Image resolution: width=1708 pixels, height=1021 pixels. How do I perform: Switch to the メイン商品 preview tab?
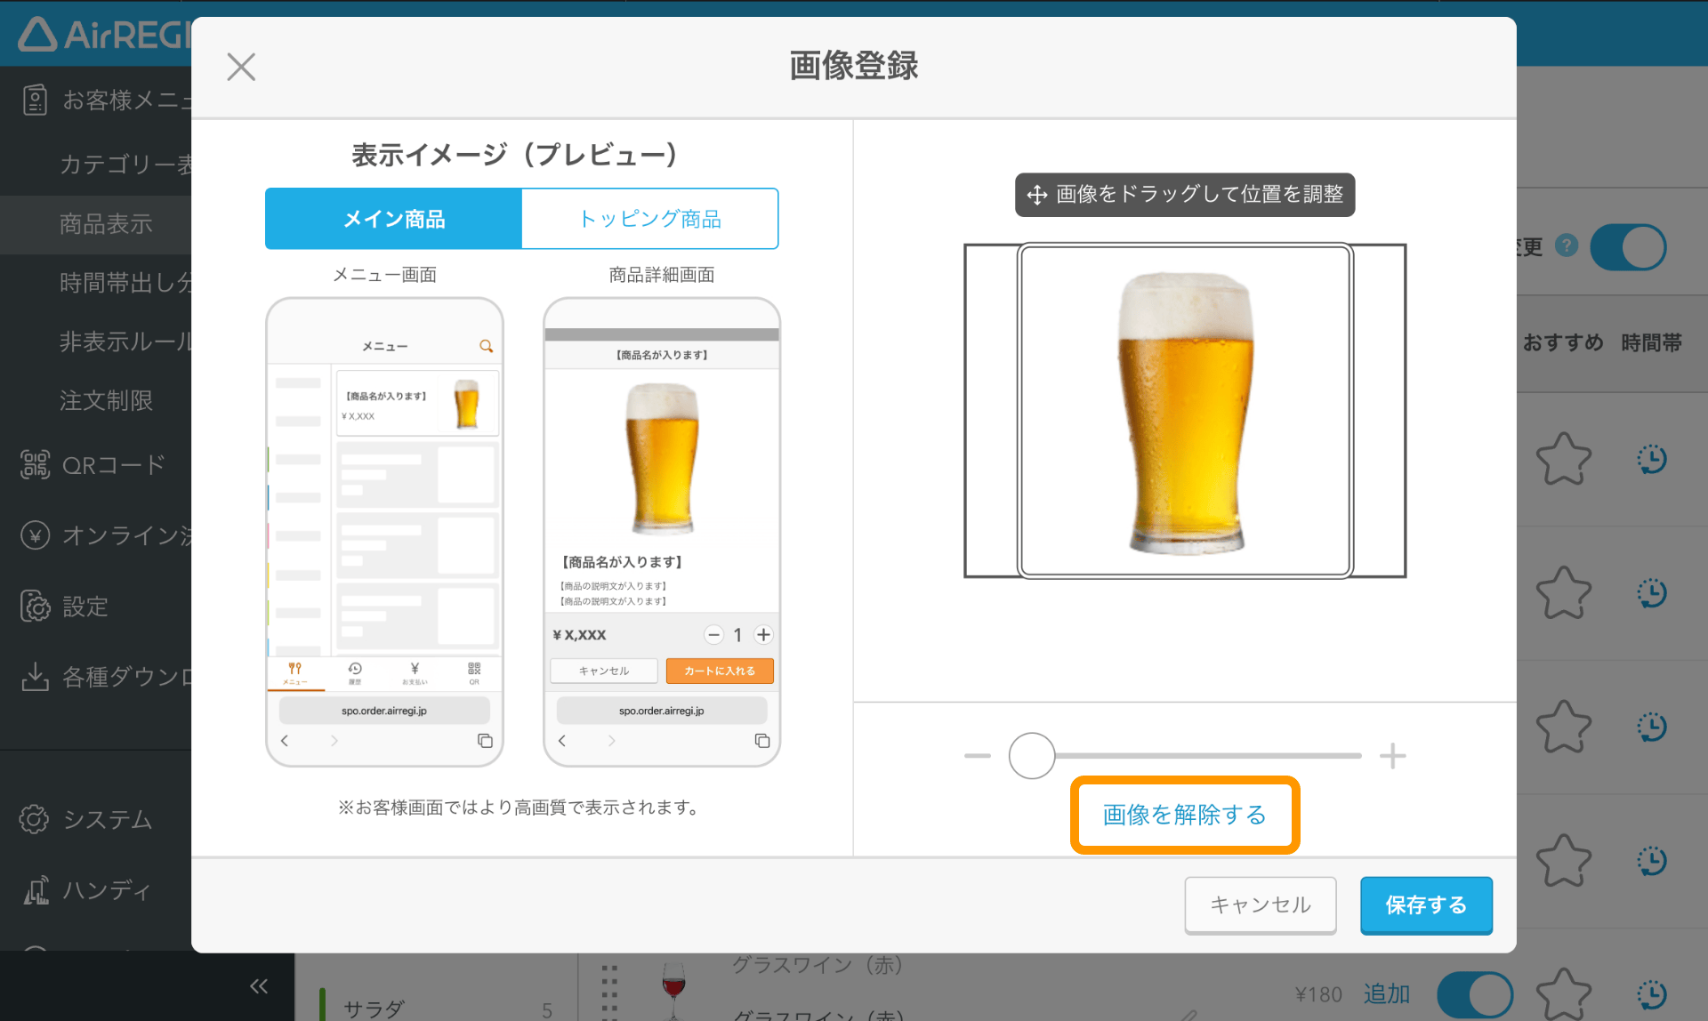(x=393, y=219)
